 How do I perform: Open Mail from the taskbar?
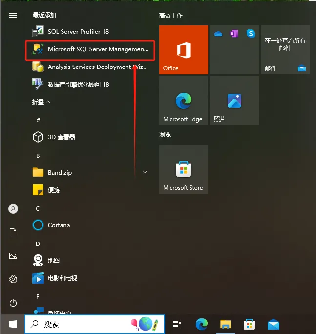(x=274, y=324)
